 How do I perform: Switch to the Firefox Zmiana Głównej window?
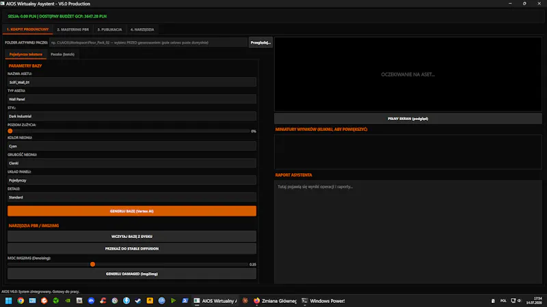tap(275, 301)
